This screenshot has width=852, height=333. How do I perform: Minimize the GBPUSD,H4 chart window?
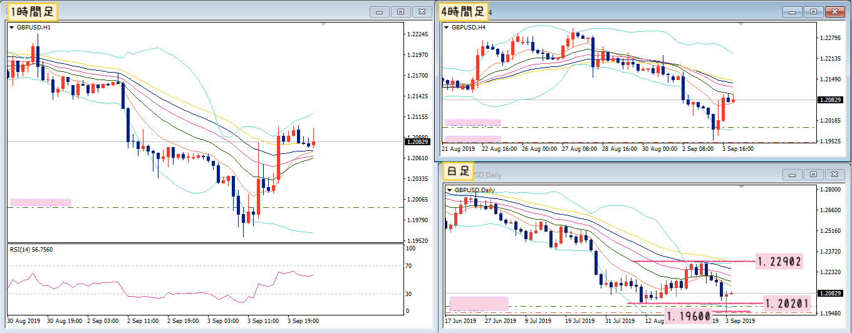click(792, 11)
